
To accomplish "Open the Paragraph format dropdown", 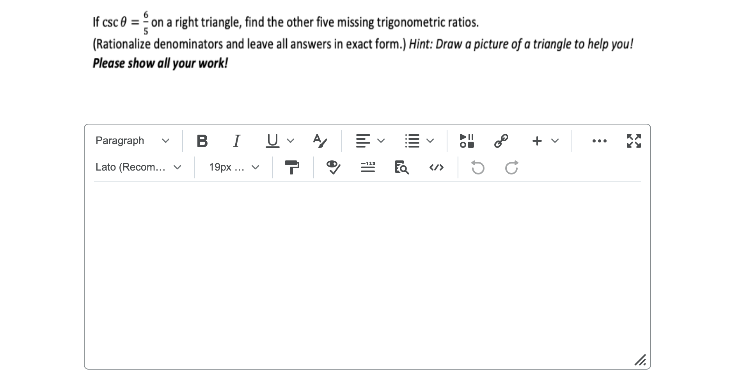I will [x=133, y=141].
